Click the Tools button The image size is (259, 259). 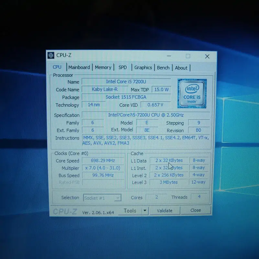pyautogui.click(x=130, y=211)
